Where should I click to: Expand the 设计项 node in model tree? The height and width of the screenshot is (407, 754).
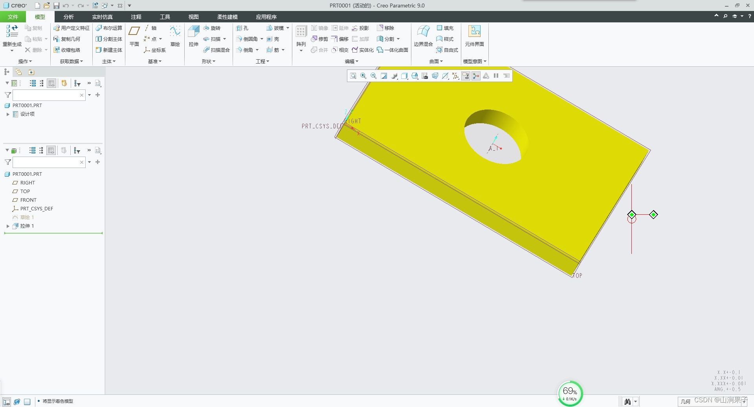tap(7, 114)
